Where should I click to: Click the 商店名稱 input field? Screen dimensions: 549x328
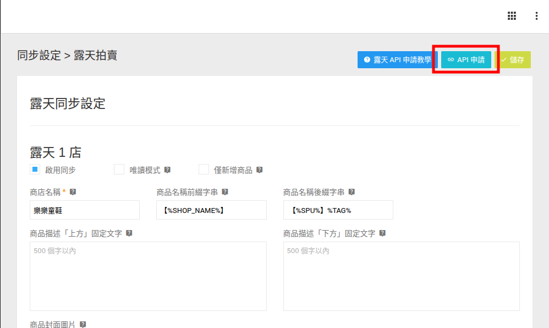(x=85, y=210)
